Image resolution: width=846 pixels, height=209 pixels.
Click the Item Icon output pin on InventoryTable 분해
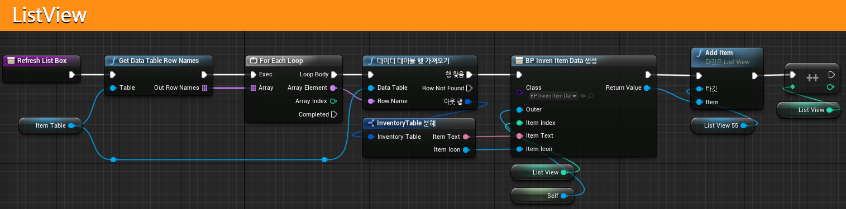(466, 149)
